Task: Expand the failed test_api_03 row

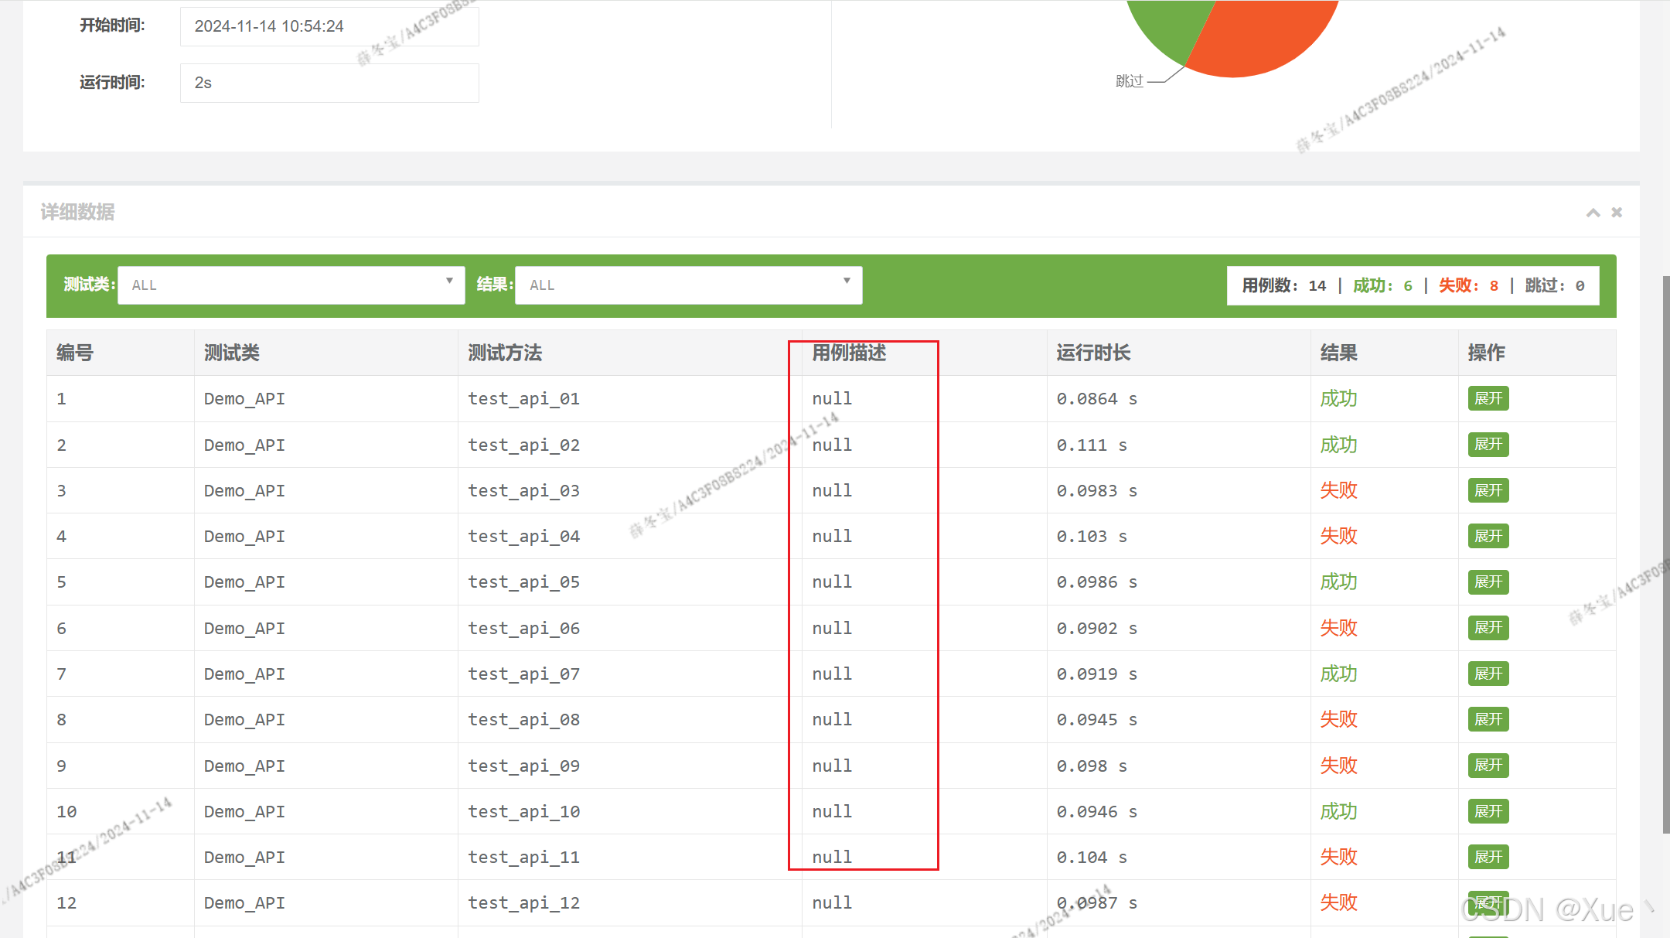Action: (1488, 490)
